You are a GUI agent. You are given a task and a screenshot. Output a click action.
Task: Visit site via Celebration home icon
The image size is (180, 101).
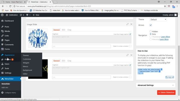pyautogui.click(x=12, y=15)
